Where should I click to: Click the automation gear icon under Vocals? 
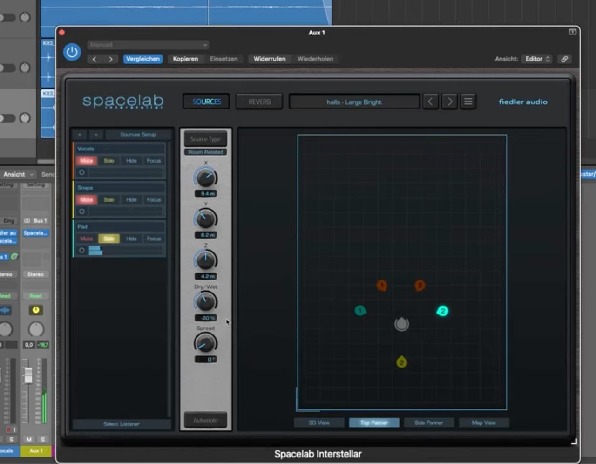tap(81, 172)
